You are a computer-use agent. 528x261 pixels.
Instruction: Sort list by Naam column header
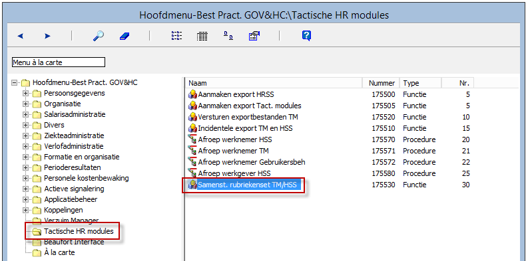point(274,83)
